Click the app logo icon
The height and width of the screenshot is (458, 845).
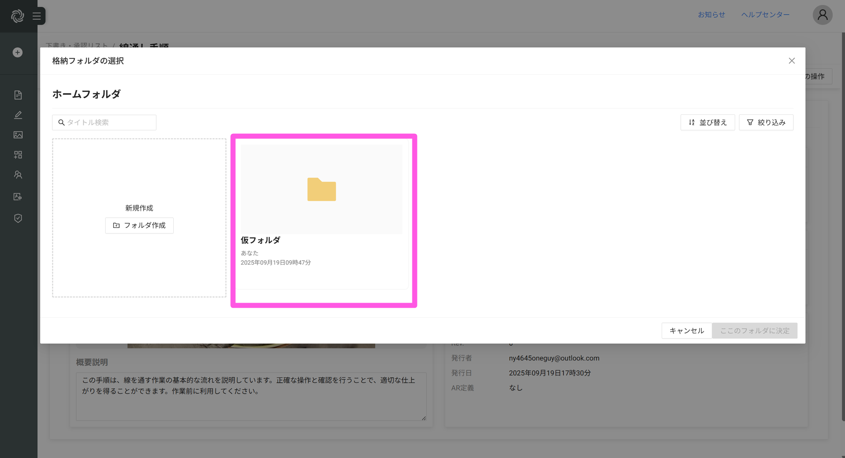(x=17, y=16)
